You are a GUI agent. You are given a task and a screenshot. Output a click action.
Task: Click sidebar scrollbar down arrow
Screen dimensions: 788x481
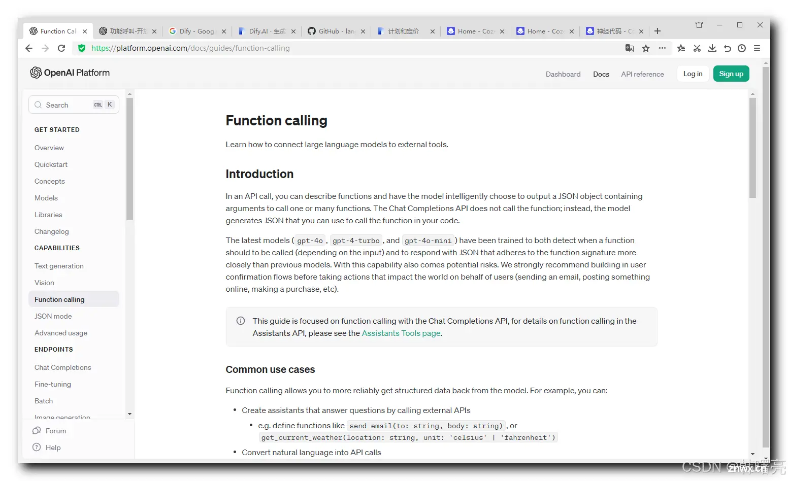tap(129, 414)
